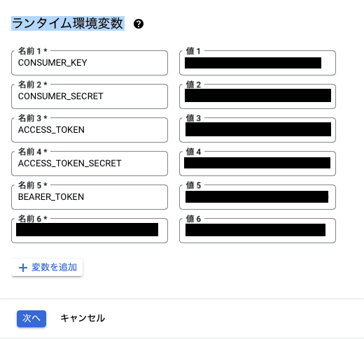Focus the ACCESS_TOKEN_SECRET name field

click(90, 164)
